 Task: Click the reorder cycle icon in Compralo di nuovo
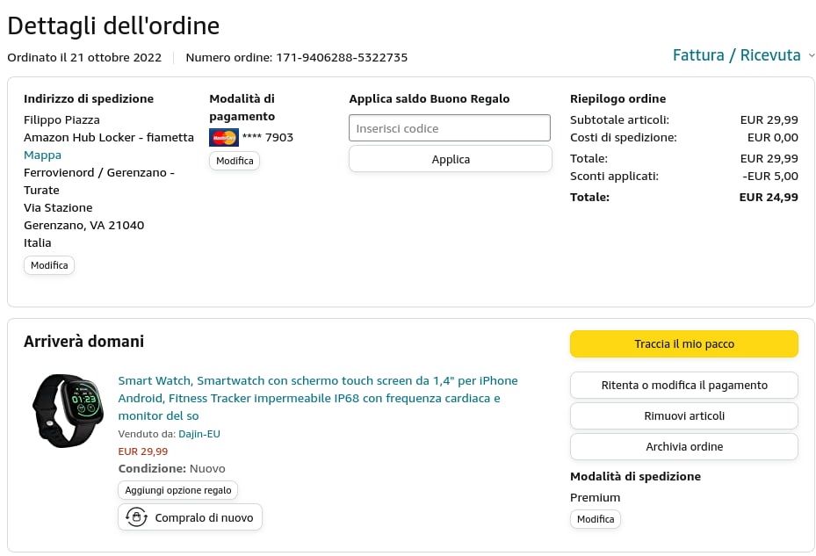[x=136, y=517]
